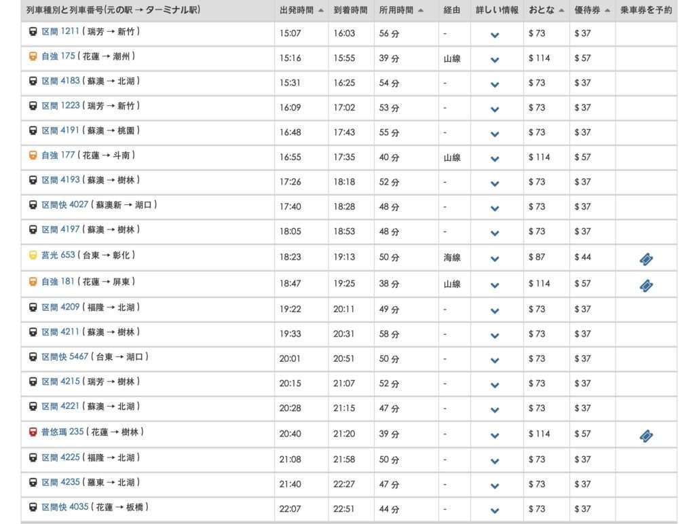Image resolution: width=695 pixels, height=524 pixels.
Task: Open the 区間快 4035 train link
Action: tap(64, 507)
